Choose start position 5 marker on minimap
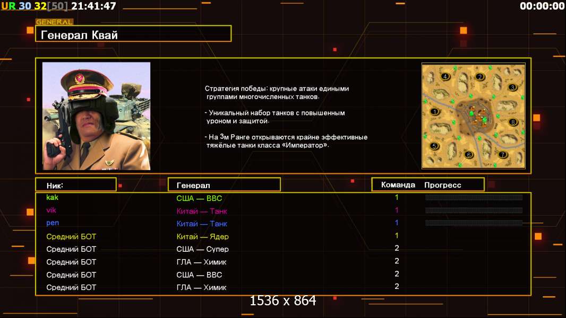 (434, 146)
